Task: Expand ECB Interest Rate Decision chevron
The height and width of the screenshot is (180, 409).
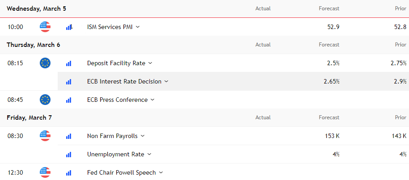Action: coord(166,81)
